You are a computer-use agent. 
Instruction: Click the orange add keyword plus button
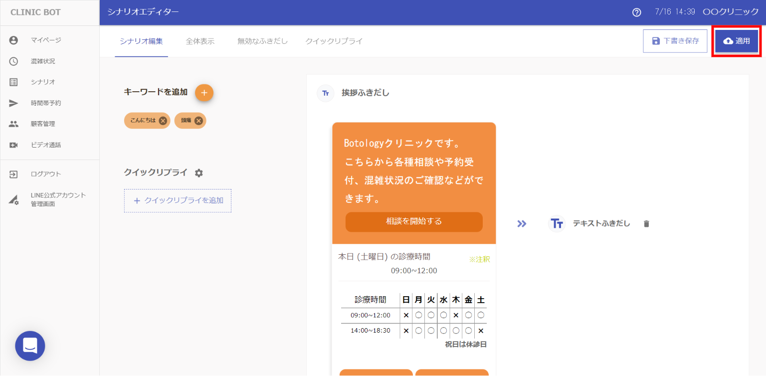(204, 93)
